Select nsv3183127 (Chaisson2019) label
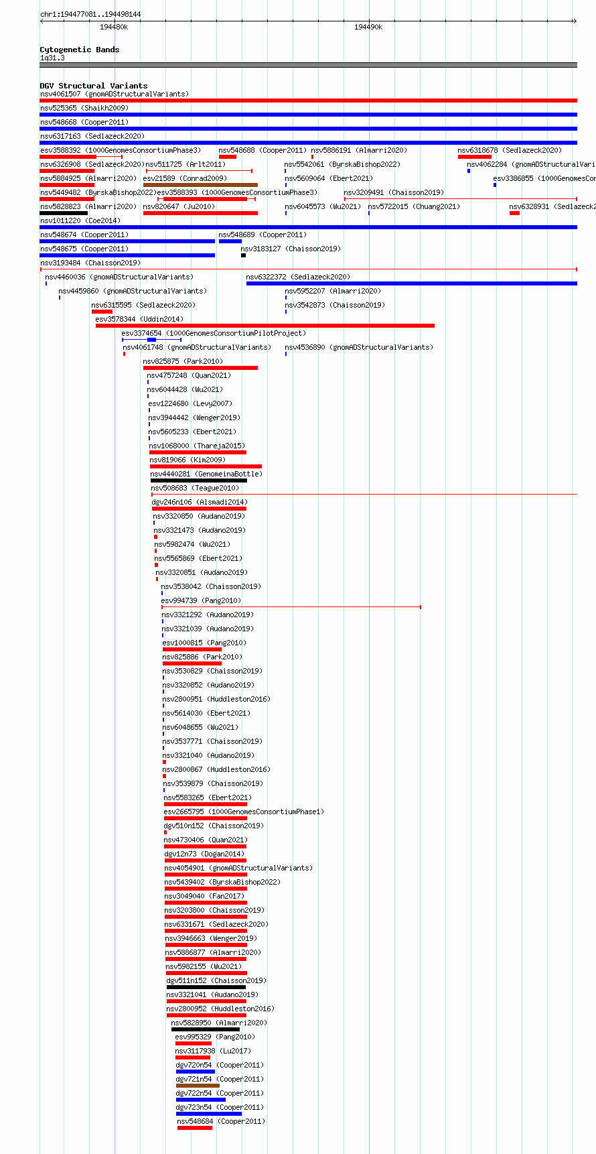Viewport: 596px width, 1154px height. (291, 249)
